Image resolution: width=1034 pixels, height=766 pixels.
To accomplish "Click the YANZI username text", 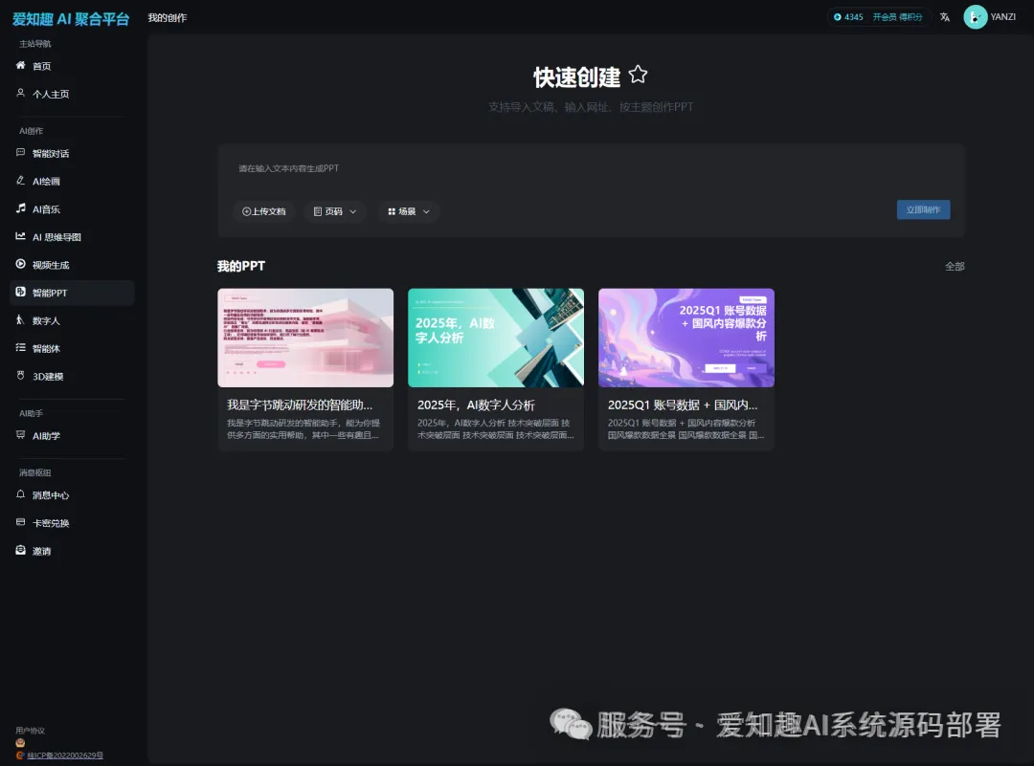I will pyautogui.click(x=1003, y=17).
